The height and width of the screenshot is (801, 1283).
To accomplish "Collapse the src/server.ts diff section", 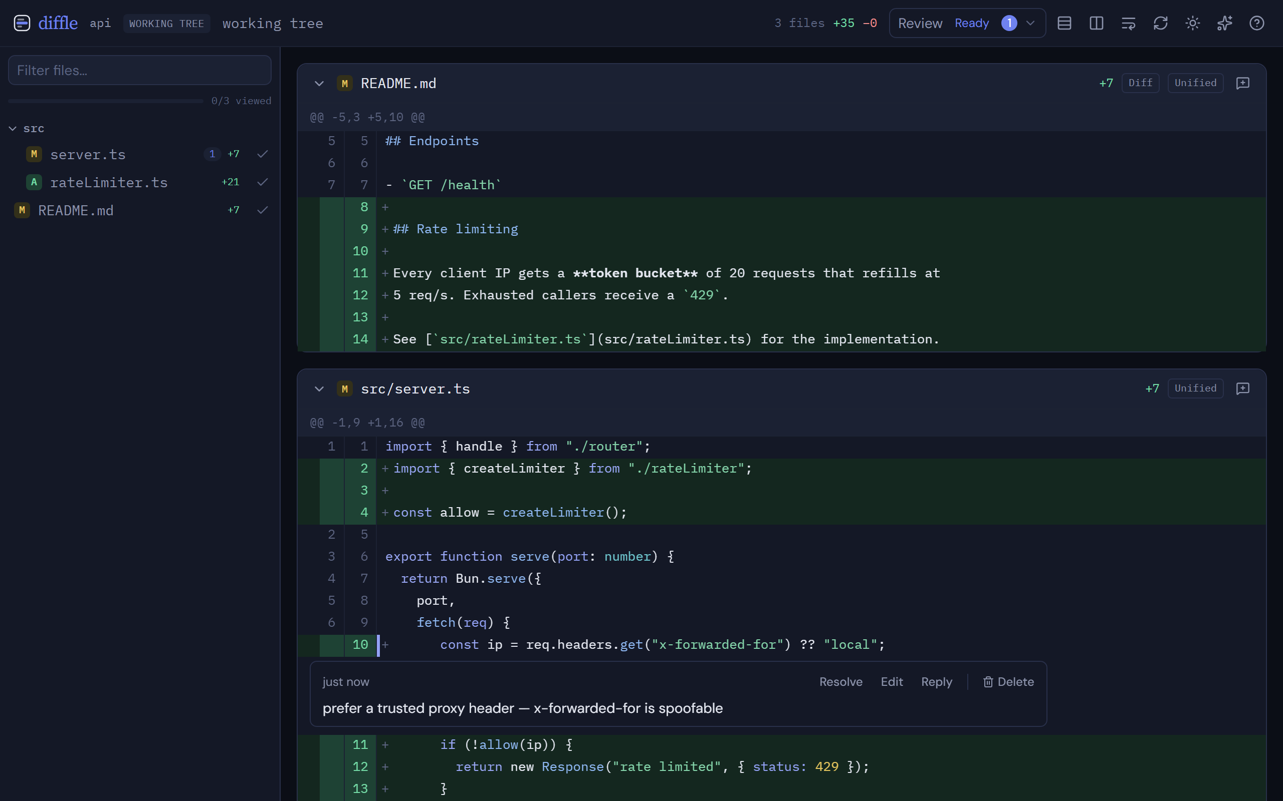I will coord(319,389).
